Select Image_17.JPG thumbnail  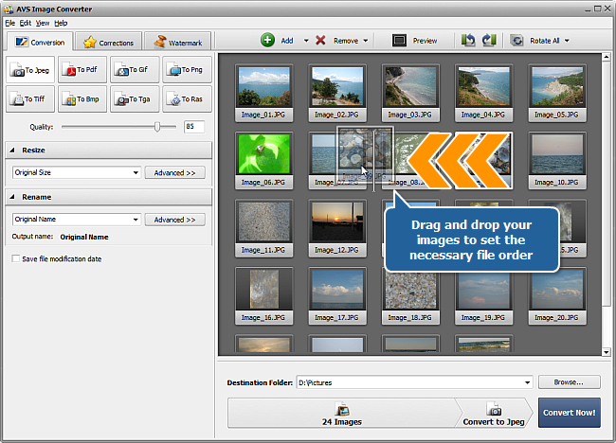coord(337,296)
